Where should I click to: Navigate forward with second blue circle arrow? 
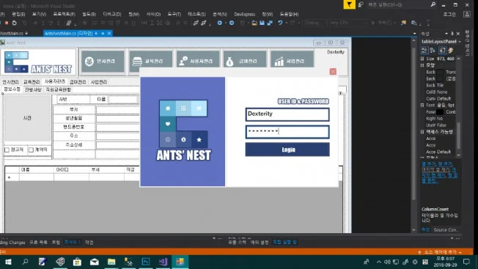(x=232, y=23)
